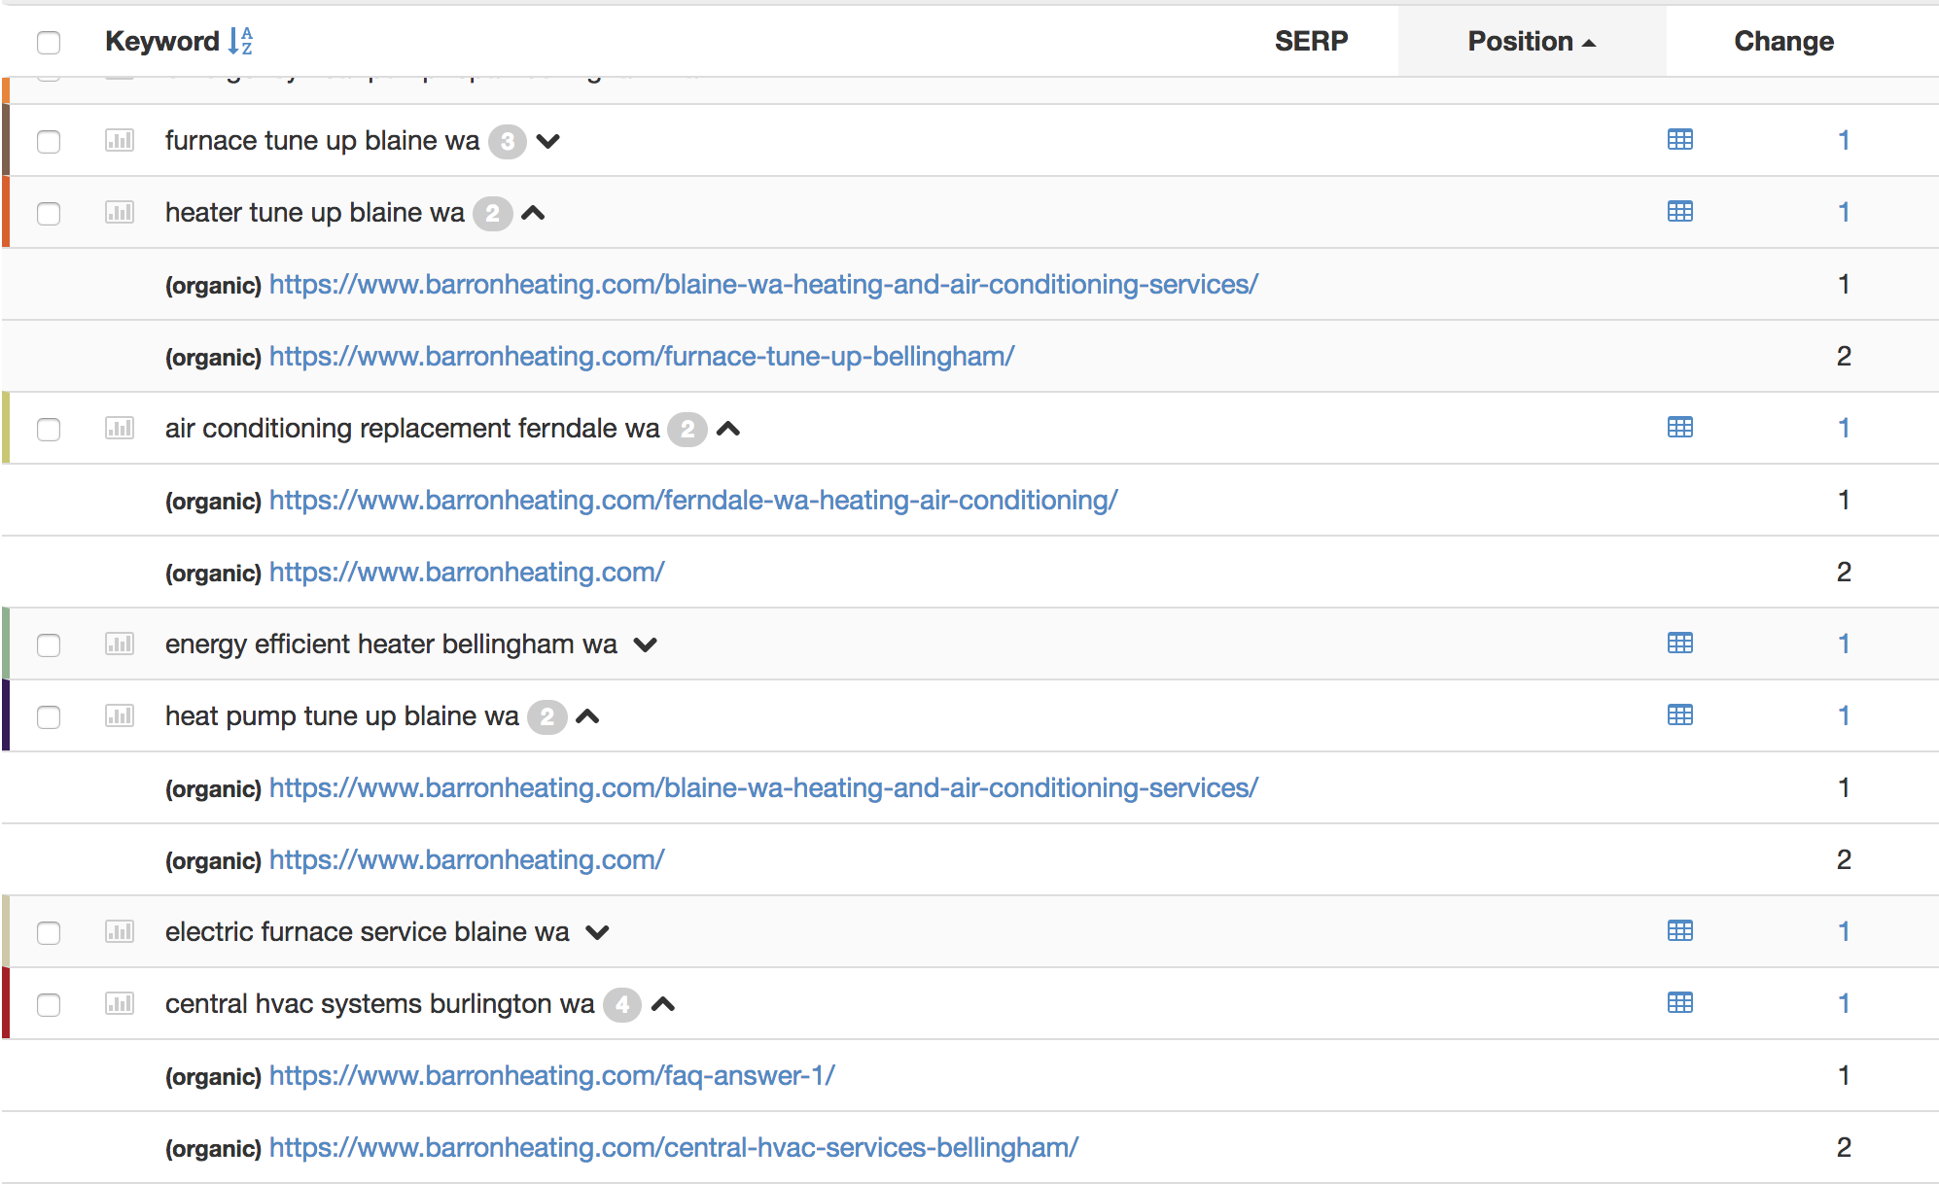Screen dimensions: 1939x1184
Task: Click chart icon for heat pump tune up blaine wa
Action: click(120, 715)
